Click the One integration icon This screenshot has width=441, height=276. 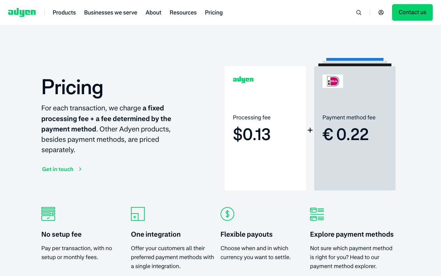pyautogui.click(x=138, y=214)
